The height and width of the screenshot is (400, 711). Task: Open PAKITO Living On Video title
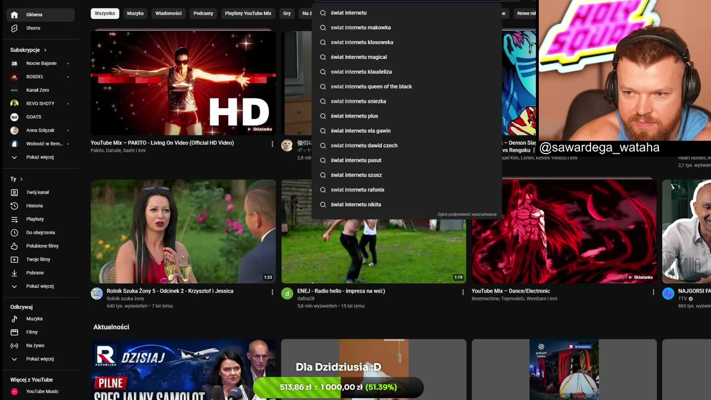(162, 143)
